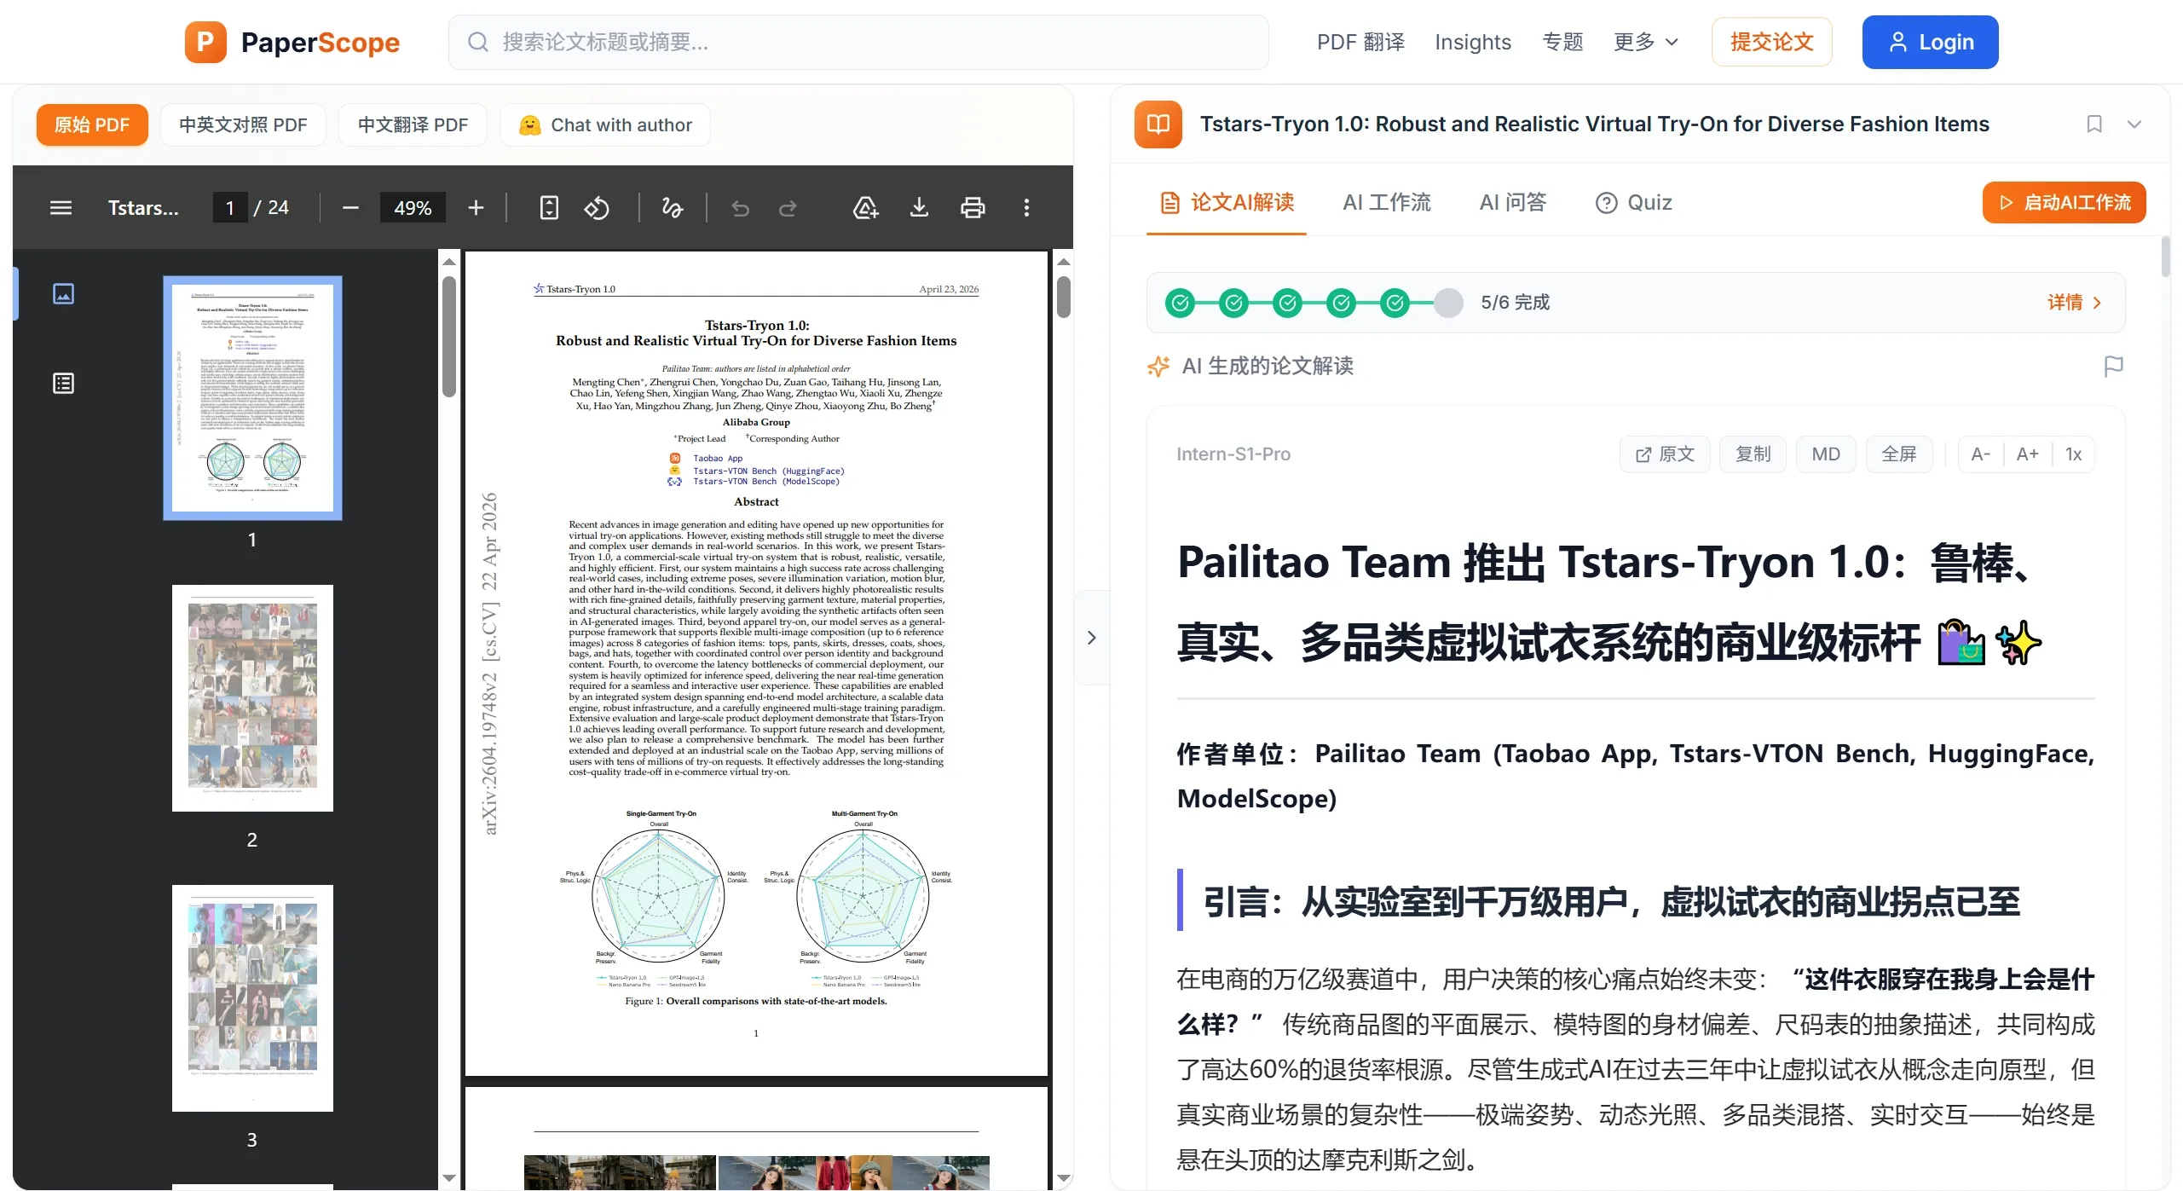Open the PDF viewer hamburger menu
This screenshot has height=1191, width=2183.
click(x=61, y=207)
